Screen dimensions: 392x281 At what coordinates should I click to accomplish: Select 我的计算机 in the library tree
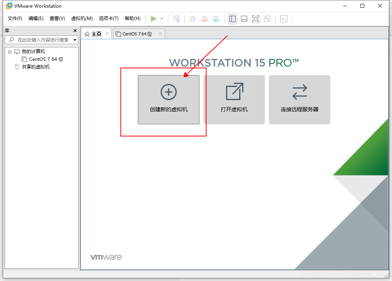(33, 52)
